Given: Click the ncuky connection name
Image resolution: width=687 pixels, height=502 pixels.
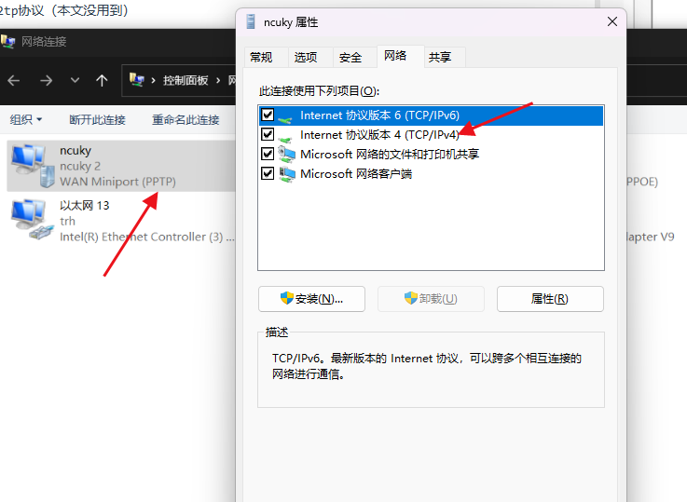Looking at the screenshot, I should 76,151.
